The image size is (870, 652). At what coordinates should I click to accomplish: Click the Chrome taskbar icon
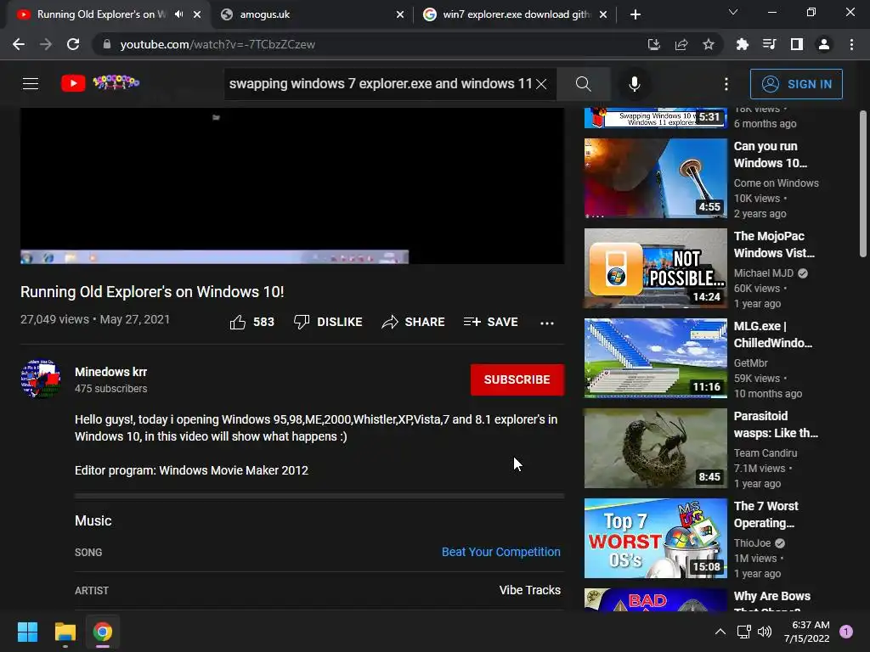[103, 632]
